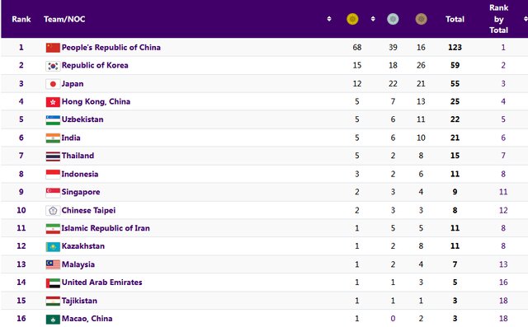The image size is (528, 327).
Task: Click the Rank column header
Action: point(21,19)
